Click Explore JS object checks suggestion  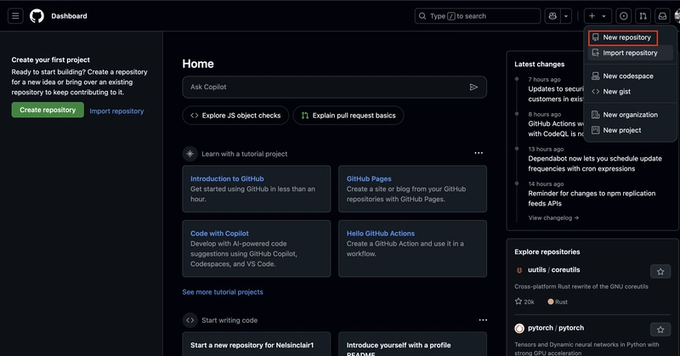[x=235, y=116]
